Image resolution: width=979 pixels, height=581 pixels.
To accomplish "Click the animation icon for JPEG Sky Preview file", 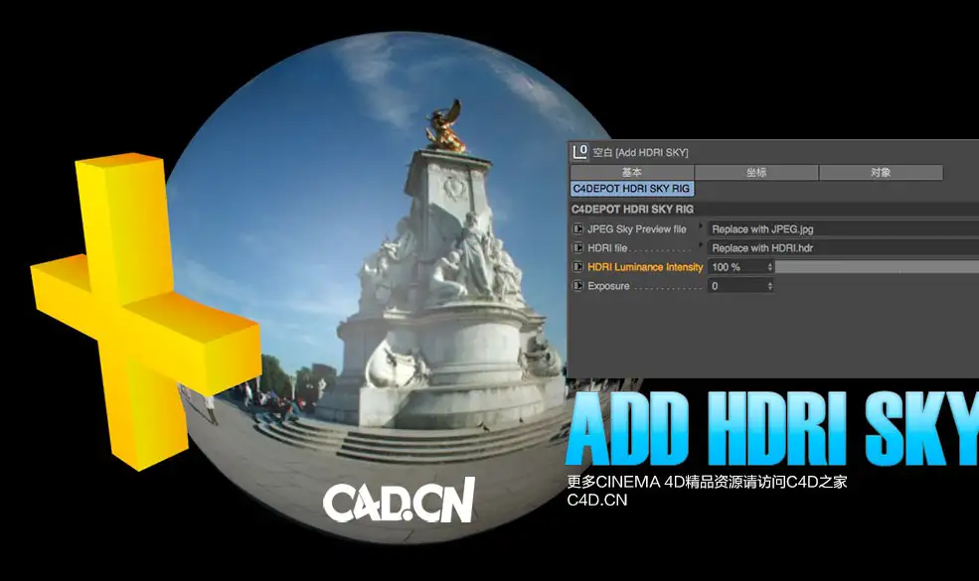I will point(578,229).
